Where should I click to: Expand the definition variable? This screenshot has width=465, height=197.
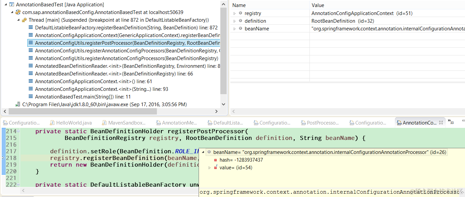click(x=235, y=21)
